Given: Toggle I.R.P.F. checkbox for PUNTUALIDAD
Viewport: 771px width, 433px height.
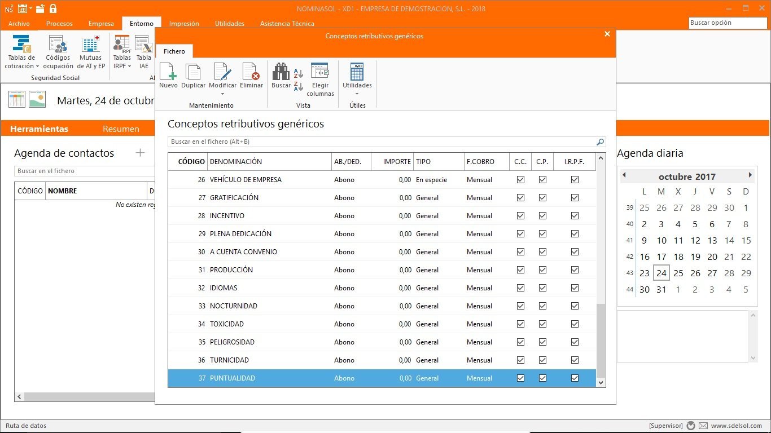Looking at the screenshot, I should [575, 378].
